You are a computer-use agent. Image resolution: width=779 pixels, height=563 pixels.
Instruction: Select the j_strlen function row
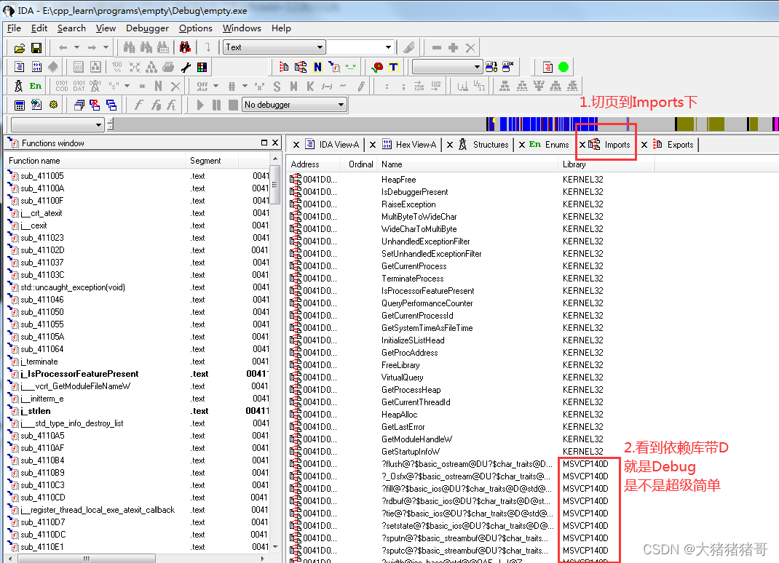tap(138, 411)
